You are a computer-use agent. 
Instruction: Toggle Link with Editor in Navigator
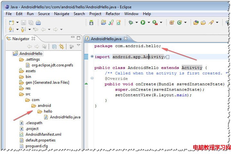click(62, 47)
